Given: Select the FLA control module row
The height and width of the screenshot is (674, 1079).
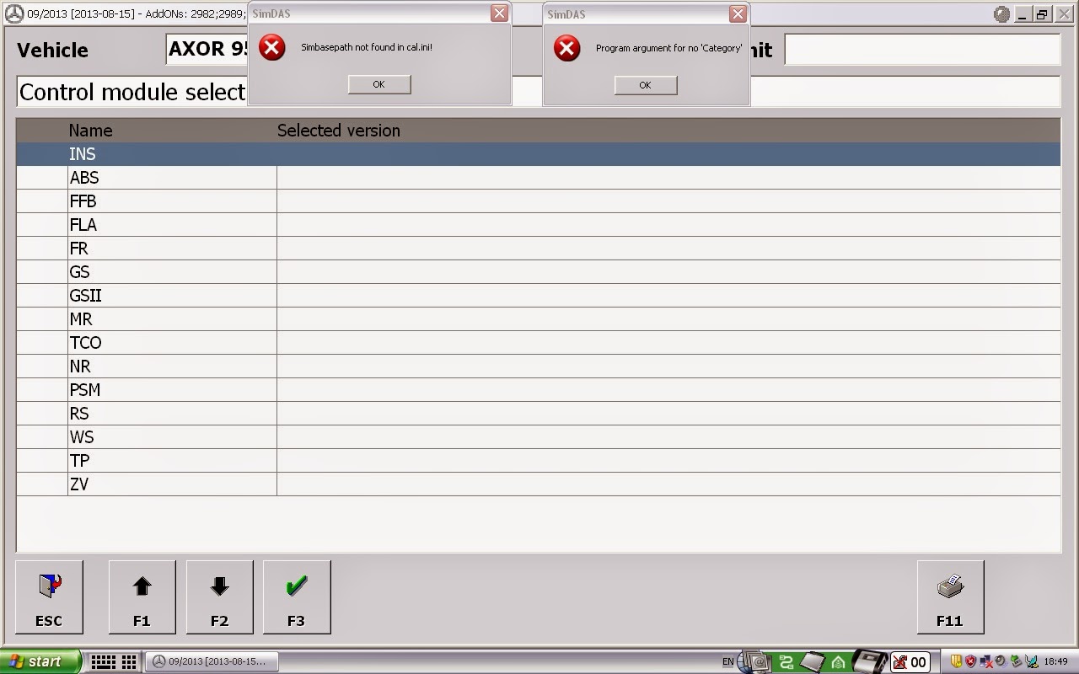Looking at the screenshot, I should 538,225.
